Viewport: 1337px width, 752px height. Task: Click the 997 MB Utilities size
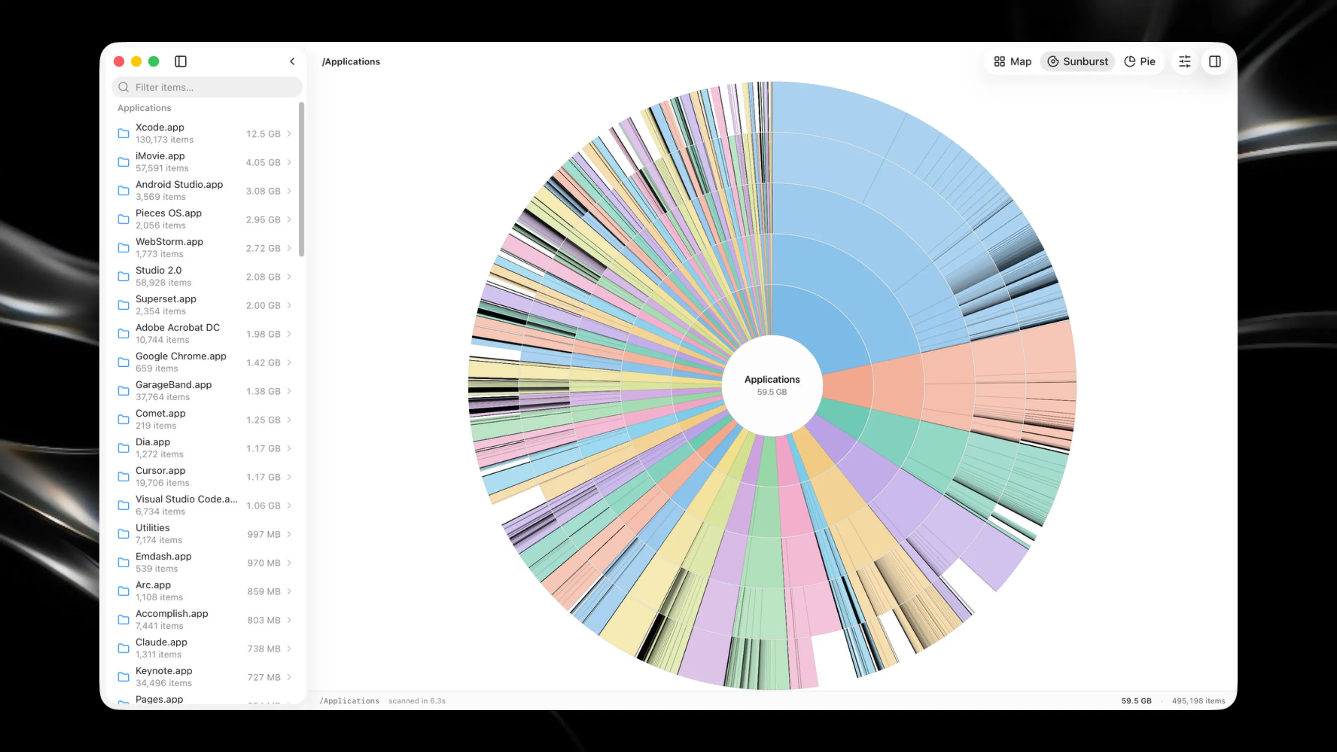tap(264, 534)
